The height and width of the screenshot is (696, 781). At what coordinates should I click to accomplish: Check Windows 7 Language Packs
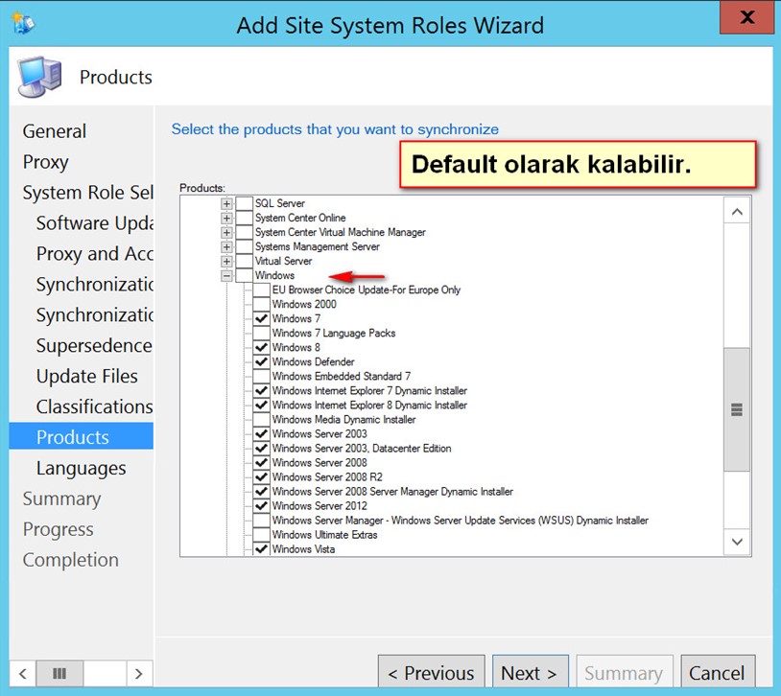(262, 334)
